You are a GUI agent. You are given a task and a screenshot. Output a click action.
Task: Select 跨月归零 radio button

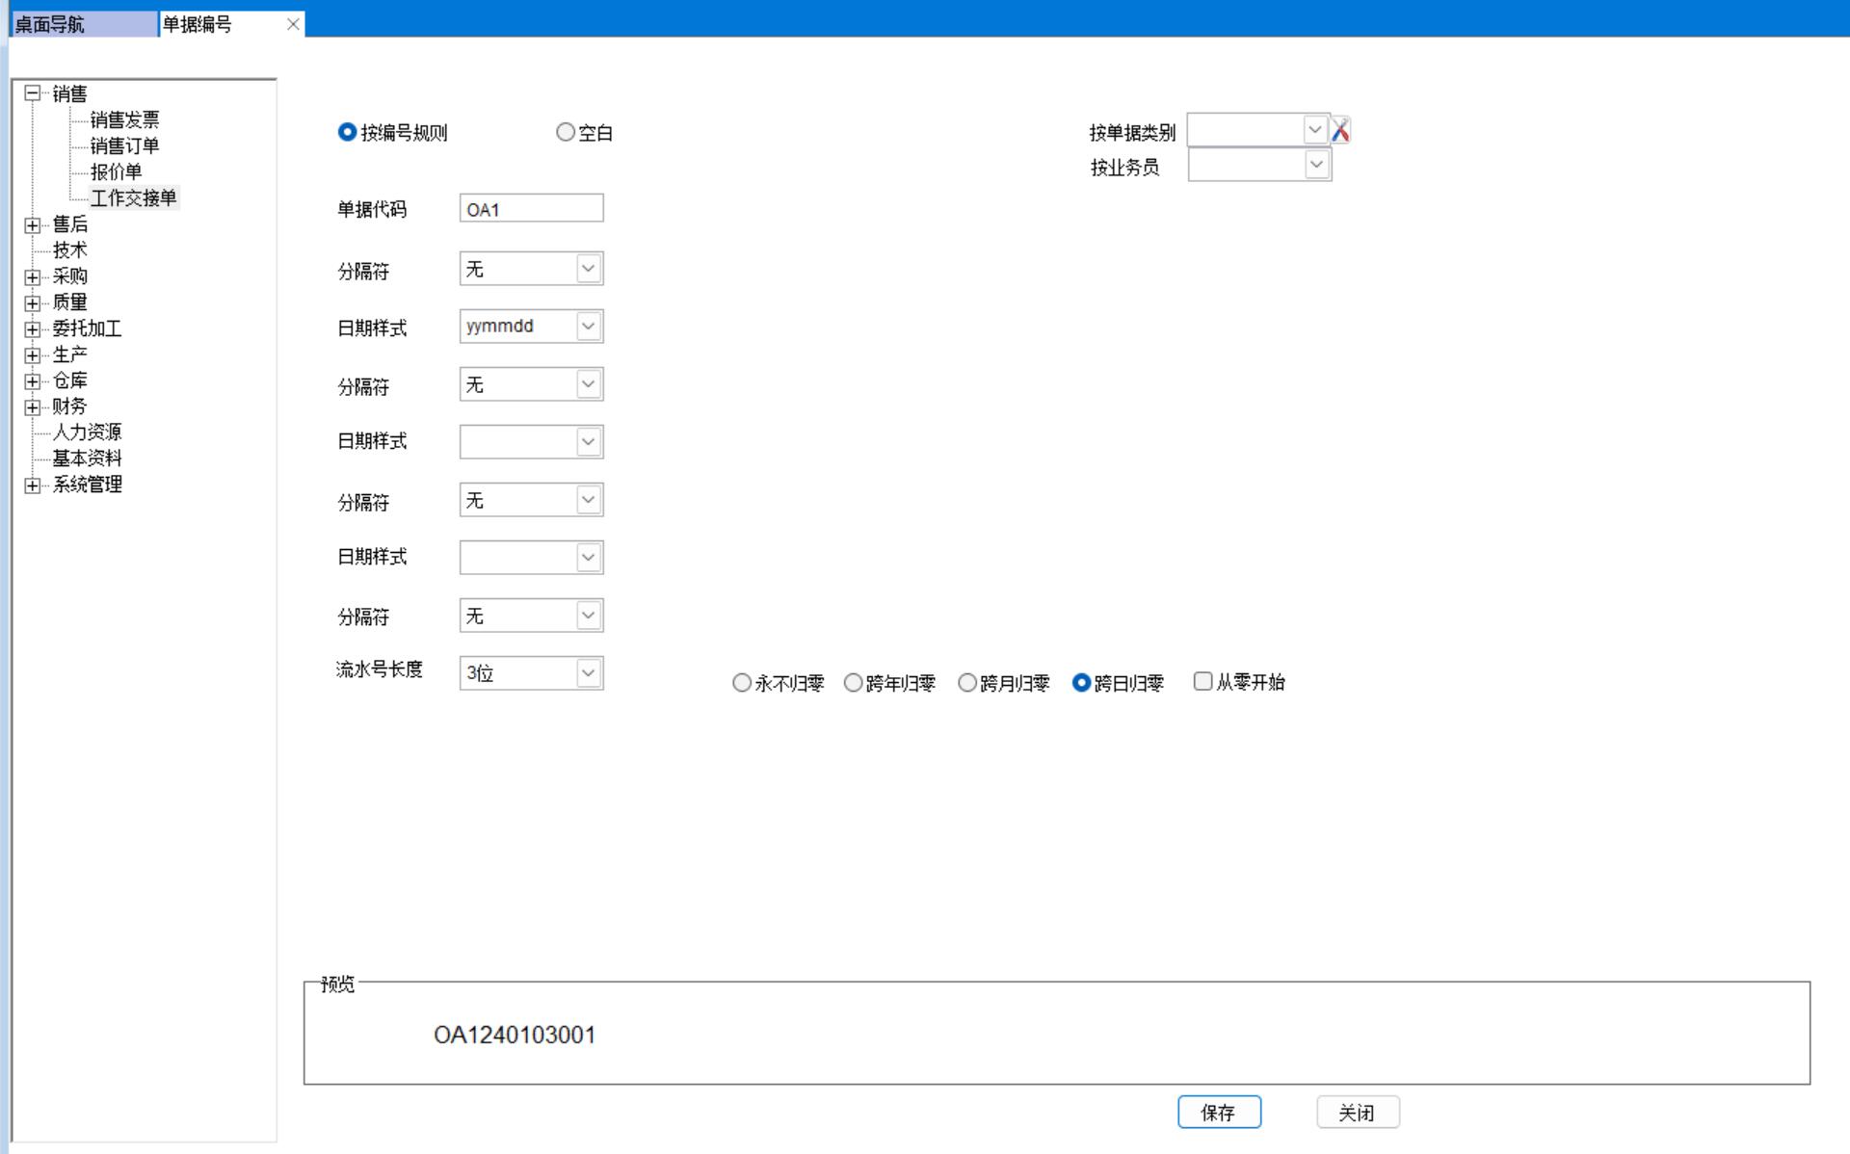[967, 683]
